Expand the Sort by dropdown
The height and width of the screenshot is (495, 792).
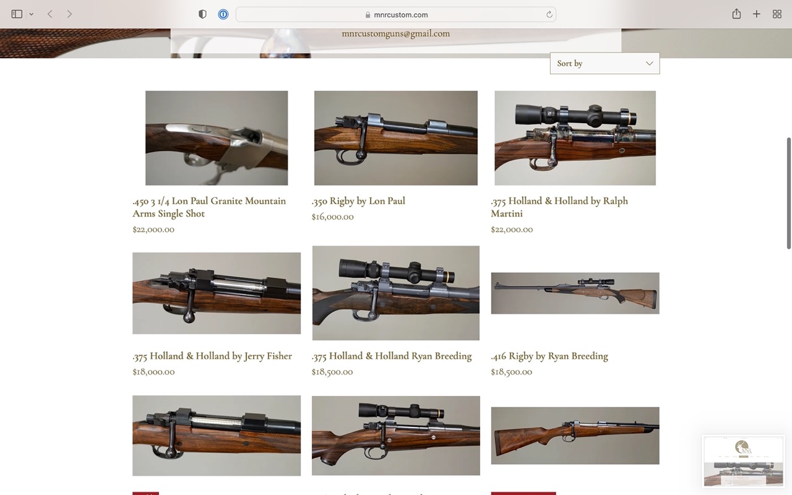(605, 63)
